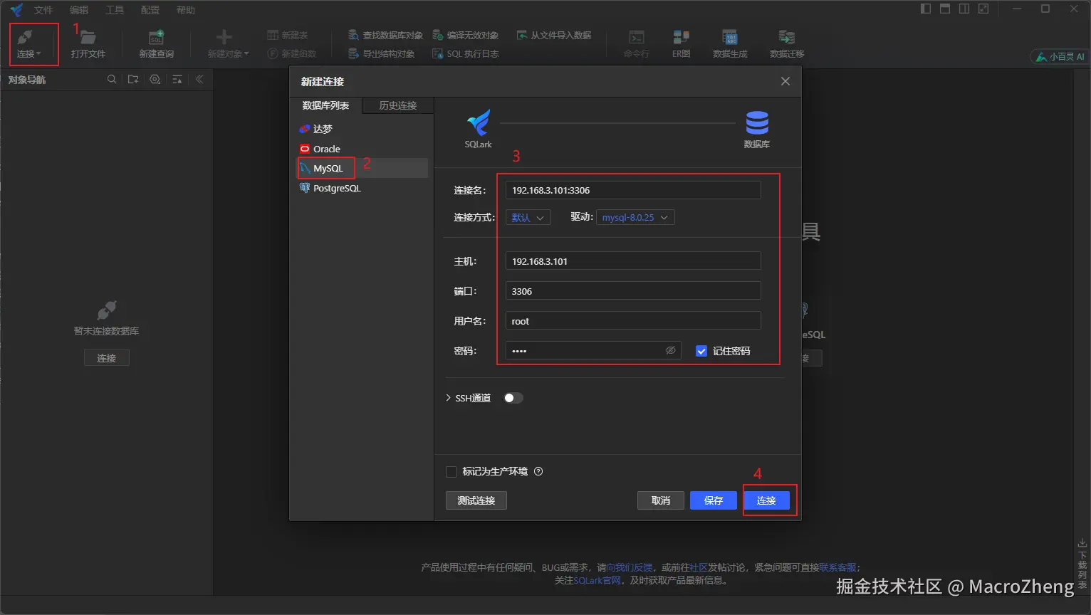Image resolution: width=1091 pixels, height=615 pixels.
Task: Close the 新建连接 dialog
Action: [785, 81]
